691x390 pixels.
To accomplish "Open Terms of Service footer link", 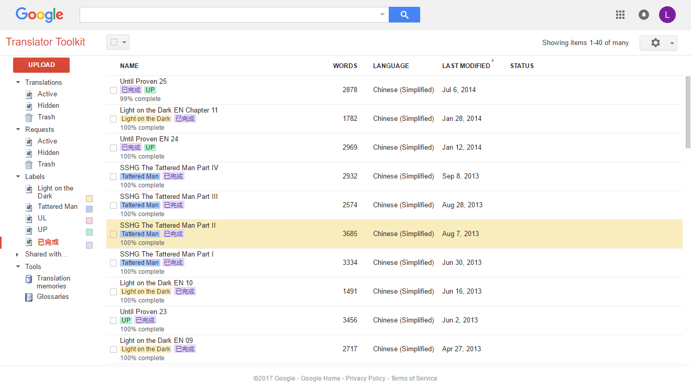I will pyautogui.click(x=414, y=378).
